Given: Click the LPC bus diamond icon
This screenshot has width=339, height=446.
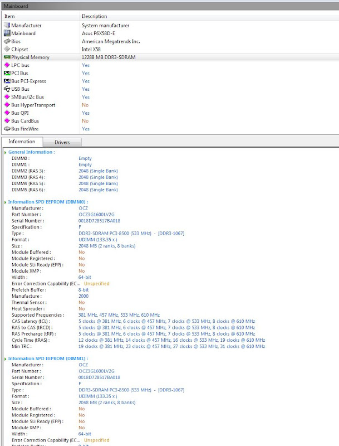Looking at the screenshot, I should pos(7,65).
